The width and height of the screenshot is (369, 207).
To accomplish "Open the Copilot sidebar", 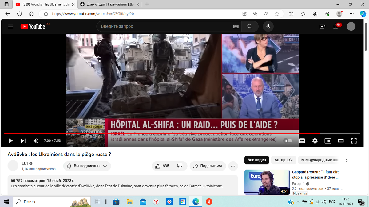I will tap(363, 14).
